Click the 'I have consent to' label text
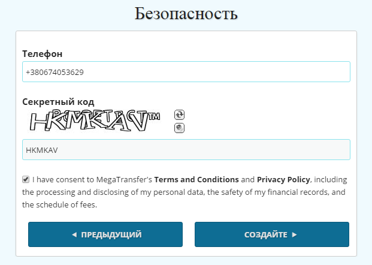The height and width of the screenshot is (265, 372). pos(63,179)
